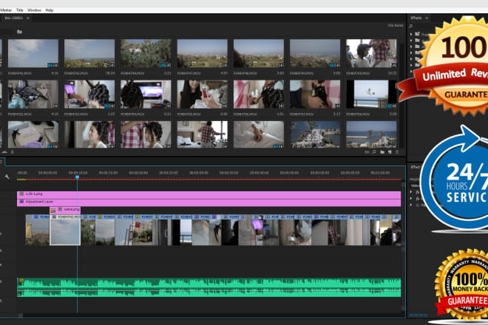Click the blue playhead marker on ruler
Viewport: 488px width, 325px height.
pyautogui.click(x=77, y=177)
